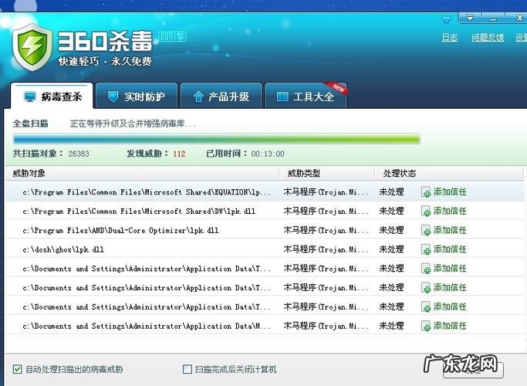Screen dimensions: 527x386
Task: Click the 全盘扫描 label
Action: click(x=30, y=124)
